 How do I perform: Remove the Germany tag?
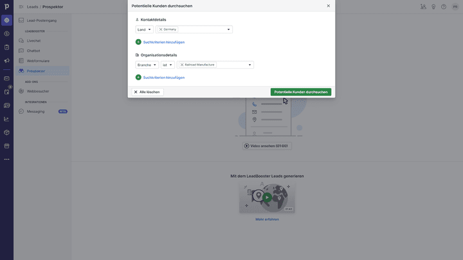tap(161, 30)
